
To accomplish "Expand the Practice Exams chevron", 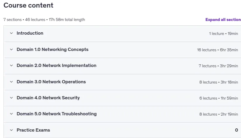I will pos(11,130).
